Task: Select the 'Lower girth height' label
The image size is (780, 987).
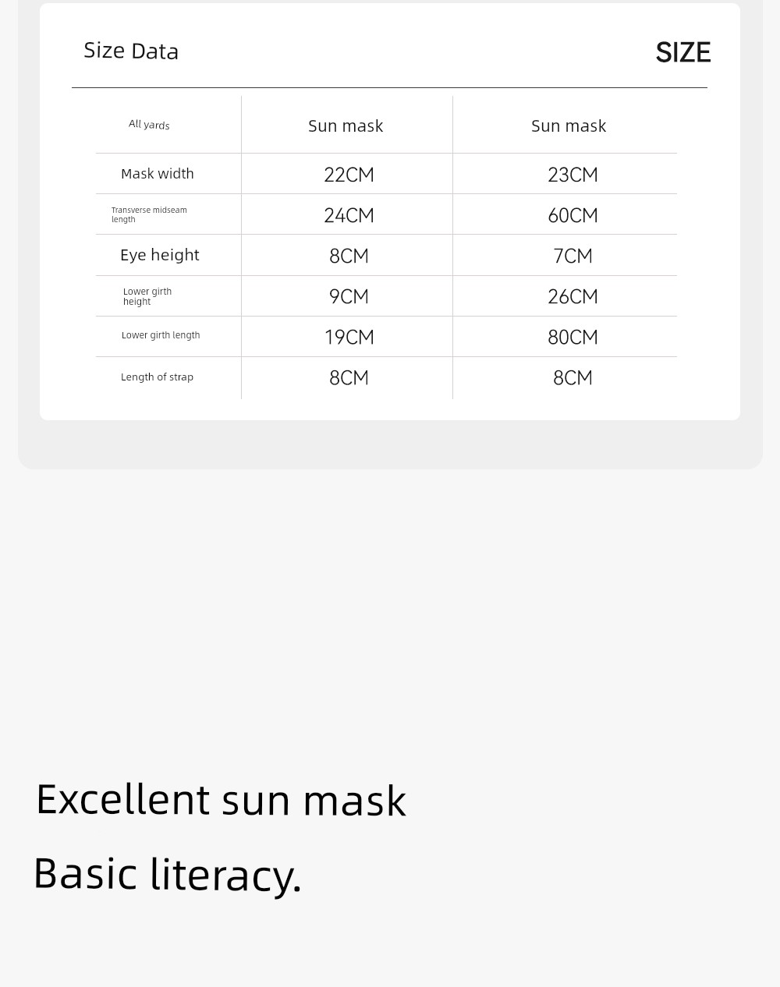Action: (x=147, y=296)
